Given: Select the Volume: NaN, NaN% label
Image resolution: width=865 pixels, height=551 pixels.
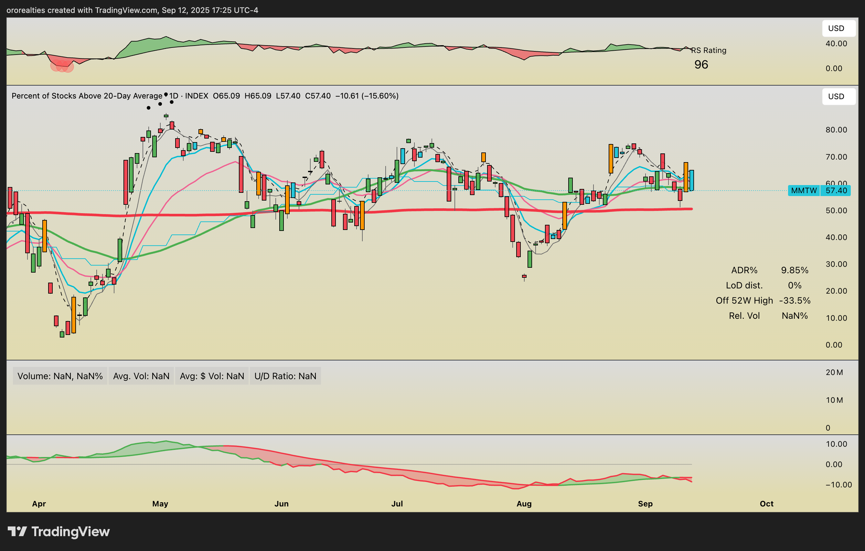Looking at the screenshot, I should tap(60, 376).
